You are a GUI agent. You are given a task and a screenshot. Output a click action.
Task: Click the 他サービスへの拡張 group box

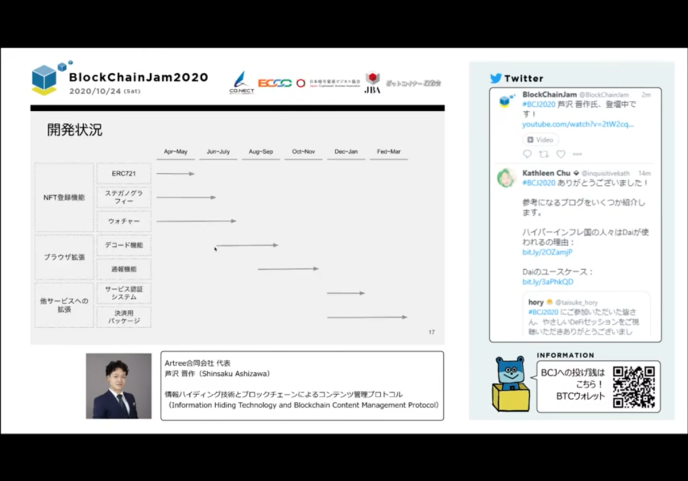pyautogui.click(x=64, y=305)
